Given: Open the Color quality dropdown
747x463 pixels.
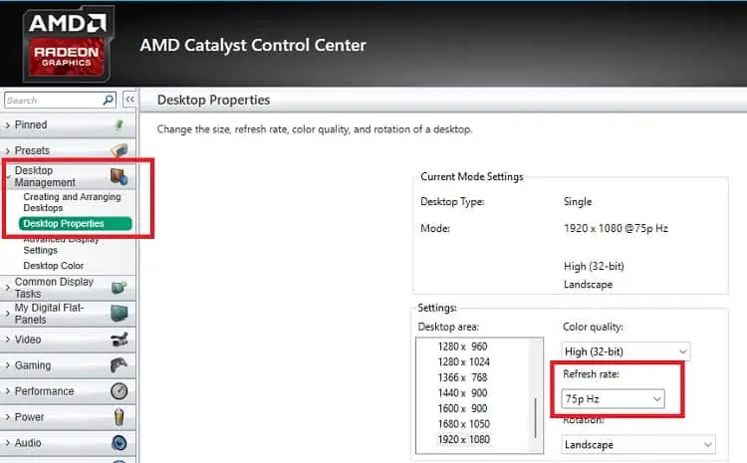Looking at the screenshot, I should 625,351.
